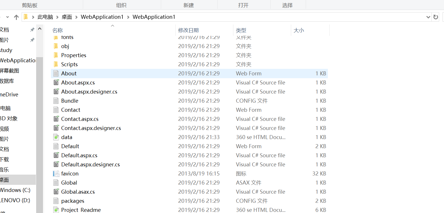Select the Default.aspx.cs file name

click(79, 155)
